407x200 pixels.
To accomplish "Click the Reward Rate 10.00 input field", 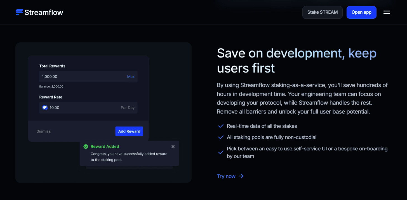I will pos(88,108).
